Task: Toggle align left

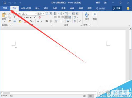Action: point(55,17)
